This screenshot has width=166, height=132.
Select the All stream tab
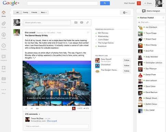point(17,12)
